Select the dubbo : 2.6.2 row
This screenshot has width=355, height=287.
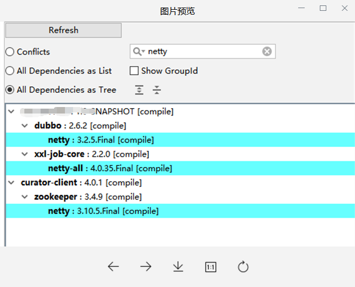point(180,125)
